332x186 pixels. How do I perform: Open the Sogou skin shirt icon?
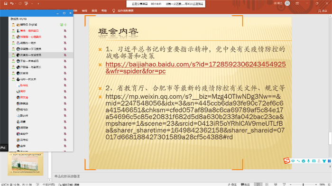tap(324, 161)
